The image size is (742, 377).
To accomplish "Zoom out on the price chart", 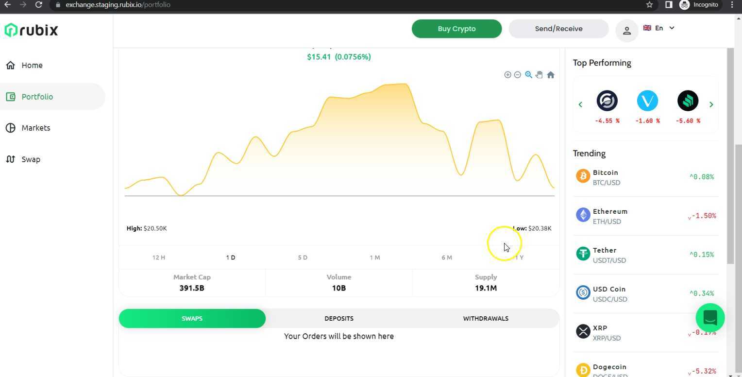I will click(518, 74).
